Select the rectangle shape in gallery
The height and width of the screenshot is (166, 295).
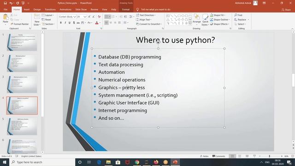(179, 16)
